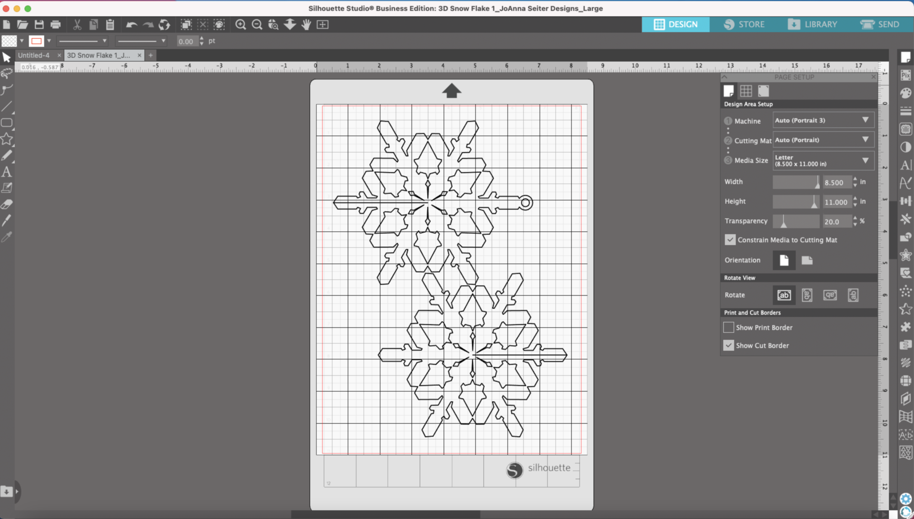Select the Zoom In tool
This screenshot has width=914, height=519.
pyautogui.click(x=241, y=24)
